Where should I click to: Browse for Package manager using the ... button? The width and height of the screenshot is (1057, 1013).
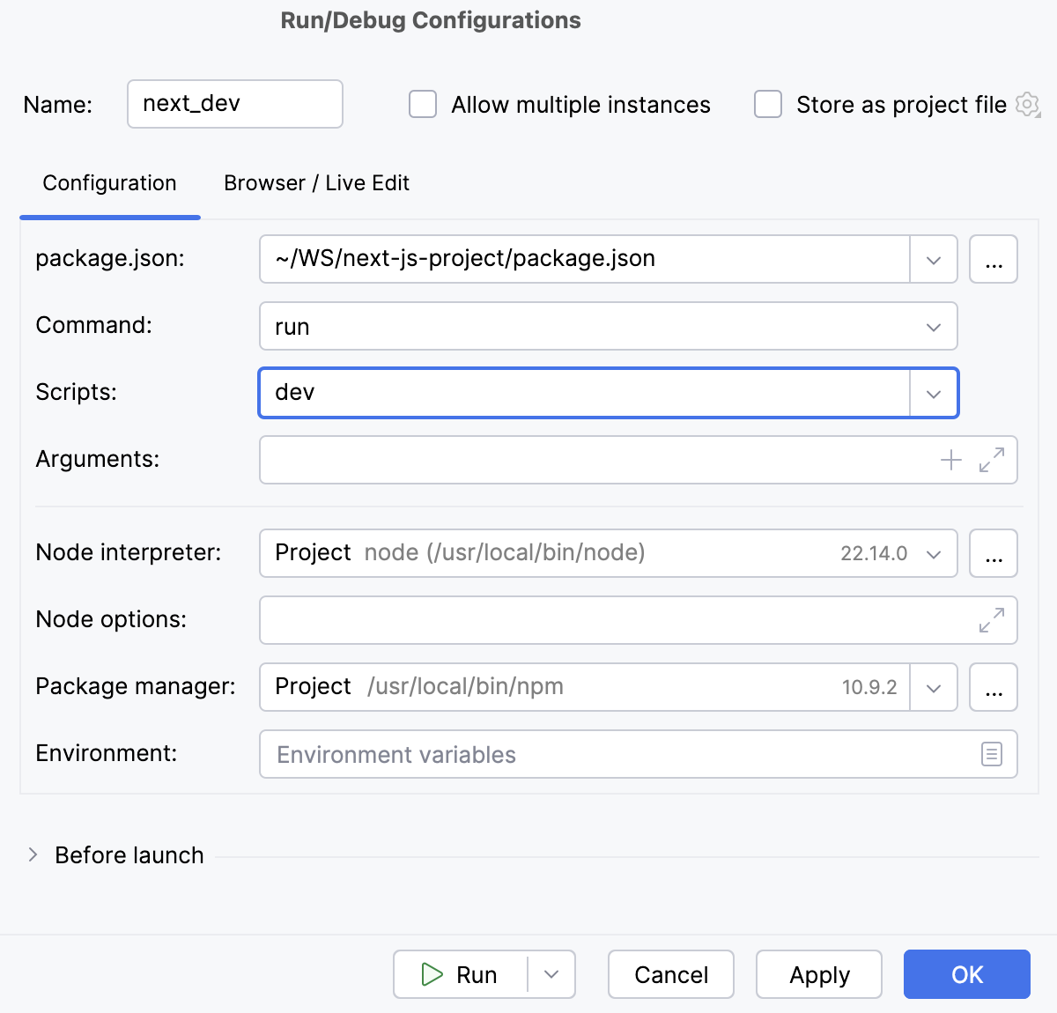click(994, 687)
